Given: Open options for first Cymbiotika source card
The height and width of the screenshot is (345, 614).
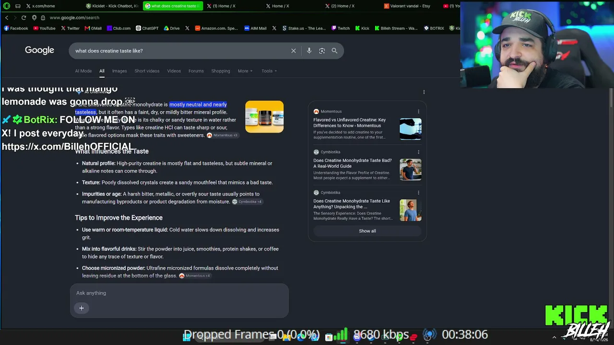Looking at the screenshot, I should point(418,152).
